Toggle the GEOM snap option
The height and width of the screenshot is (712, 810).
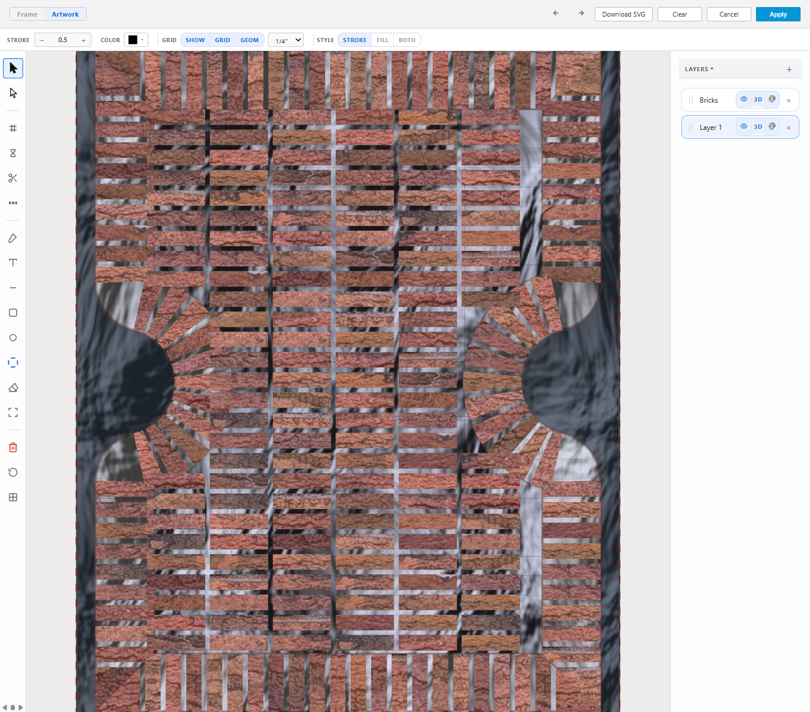click(250, 40)
